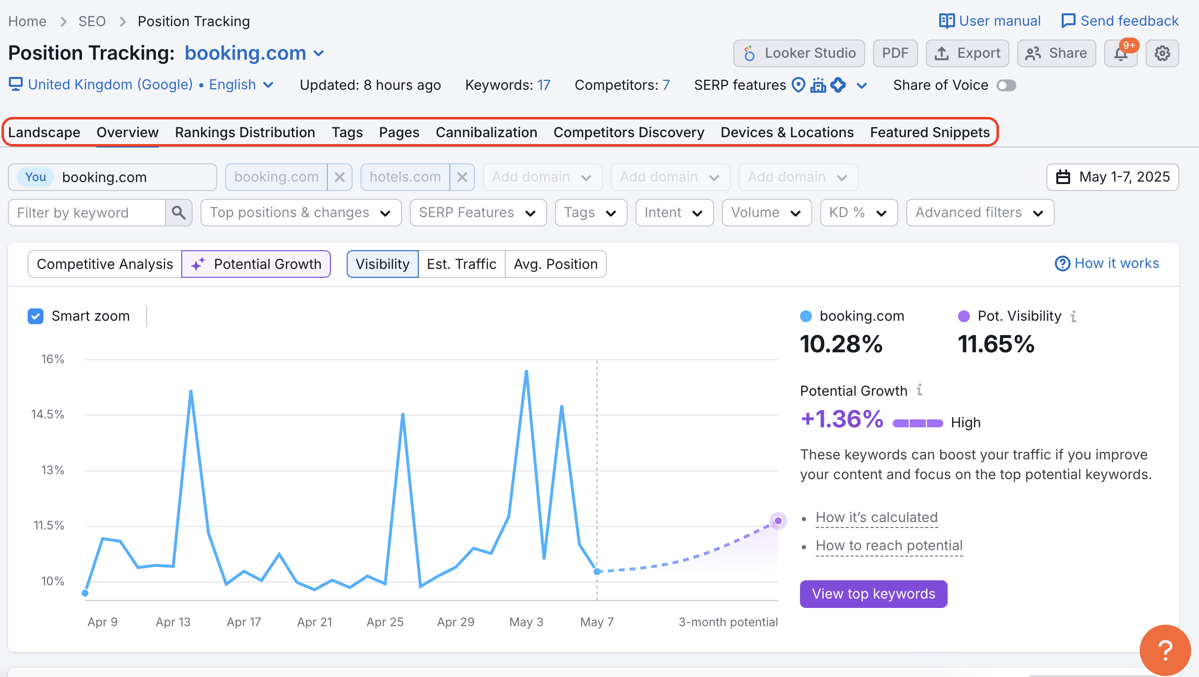This screenshot has height=677, width=1199.
Task: Open the notifications bell with 9+ badge
Action: [1121, 53]
